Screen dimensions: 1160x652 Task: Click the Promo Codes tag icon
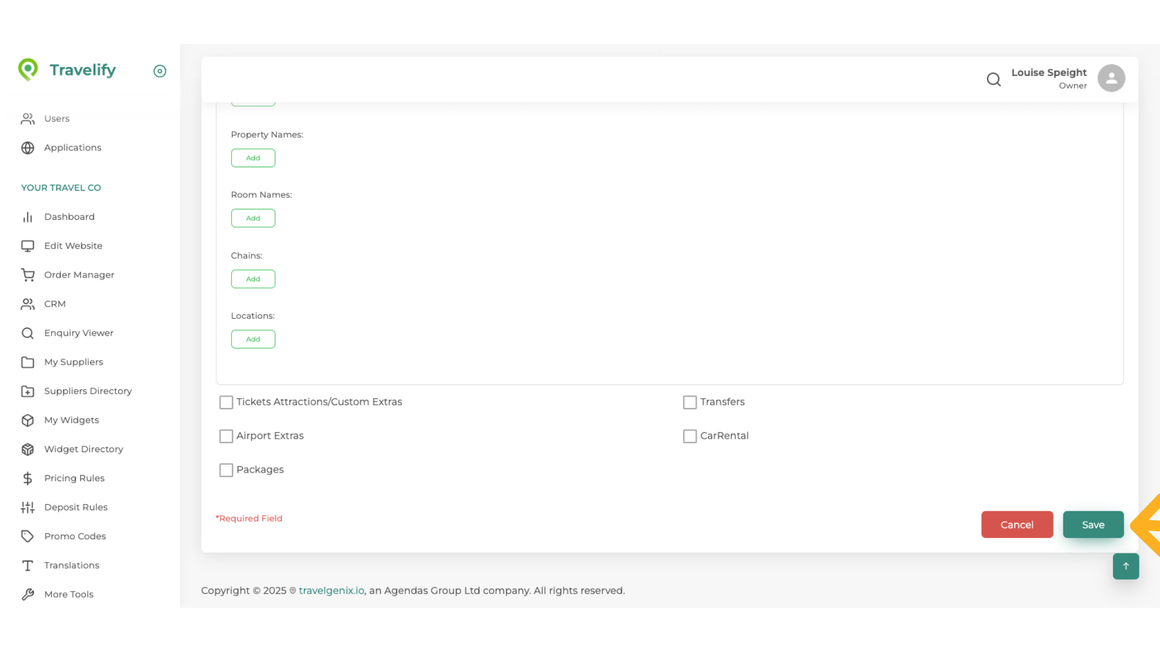(28, 537)
